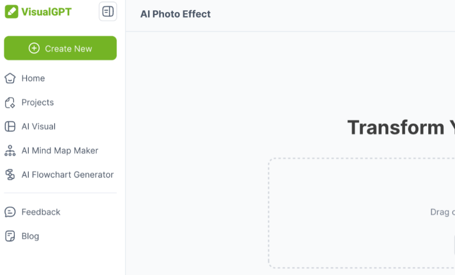Select AI Flowchart Generator menu entry
Screen dimensions: 455x275
tap(68, 175)
